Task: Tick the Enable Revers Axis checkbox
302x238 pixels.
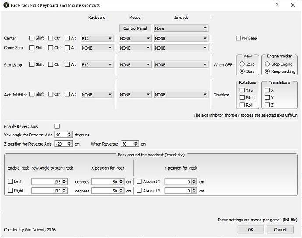Action: click(57, 126)
